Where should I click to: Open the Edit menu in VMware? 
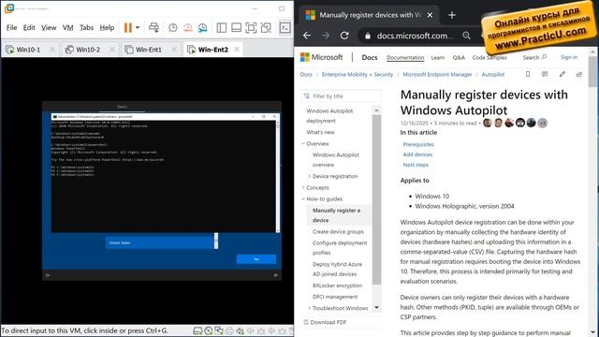[29, 27]
